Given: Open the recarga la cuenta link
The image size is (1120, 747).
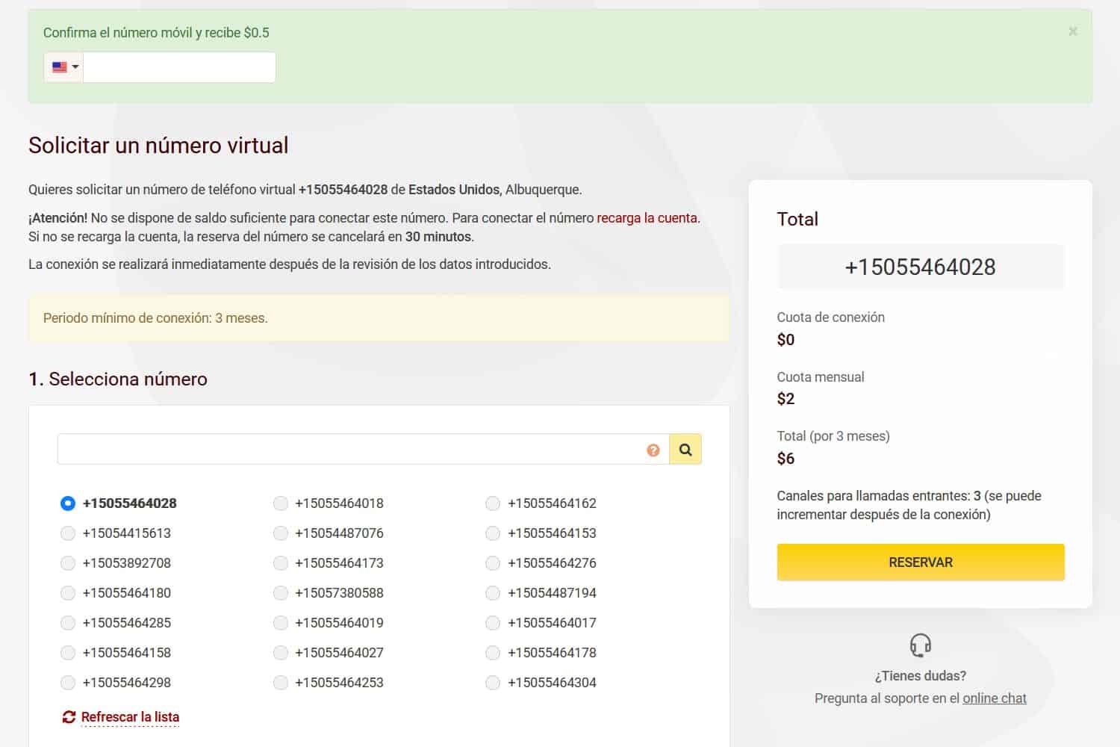Looking at the screenshot, I should [x=647, y=218].
